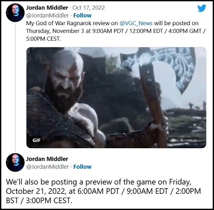Follow Jordan Middler from the second tweet
214x210 pixels.
click(82, 167)
